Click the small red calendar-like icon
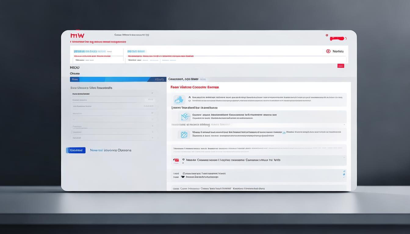The height and width of the screenshot is (234, 410). 176,160
